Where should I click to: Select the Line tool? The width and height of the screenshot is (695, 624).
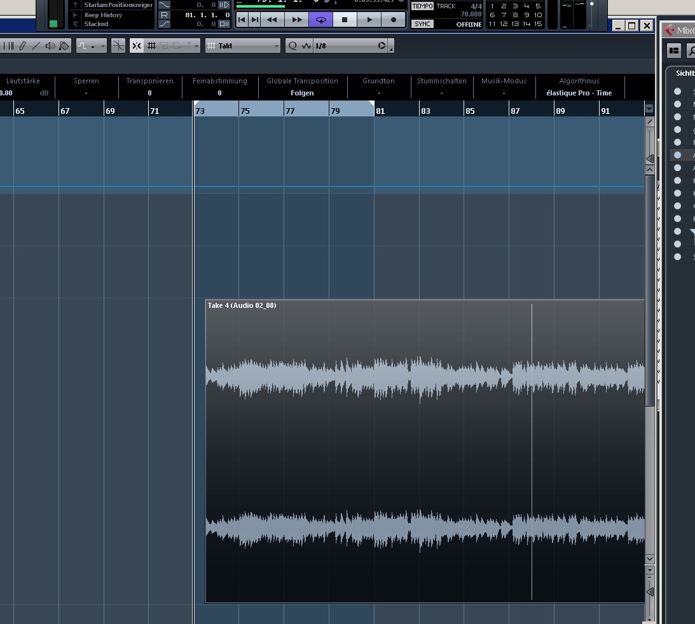36,46
